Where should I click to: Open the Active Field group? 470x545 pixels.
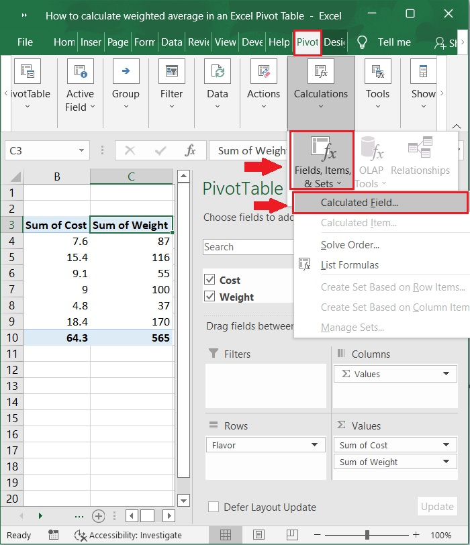(x=80, y=85)
